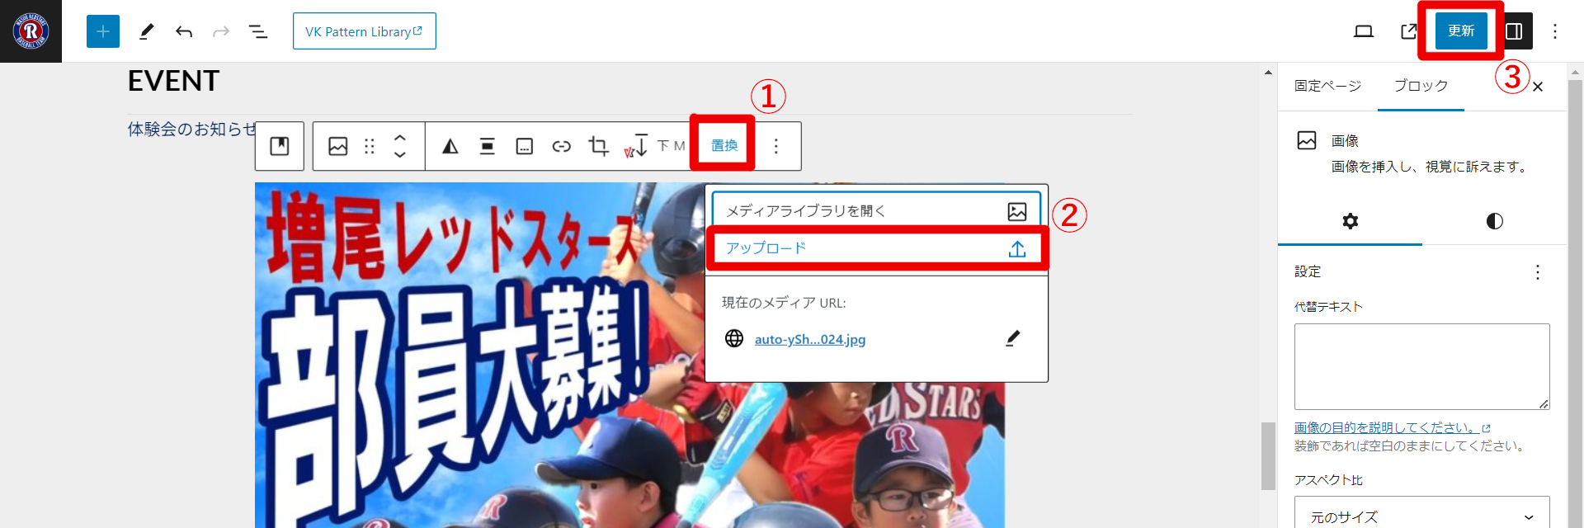Click the editor vertical scrollbar thumb
1584x528 pixels.
pos(1268,455)
